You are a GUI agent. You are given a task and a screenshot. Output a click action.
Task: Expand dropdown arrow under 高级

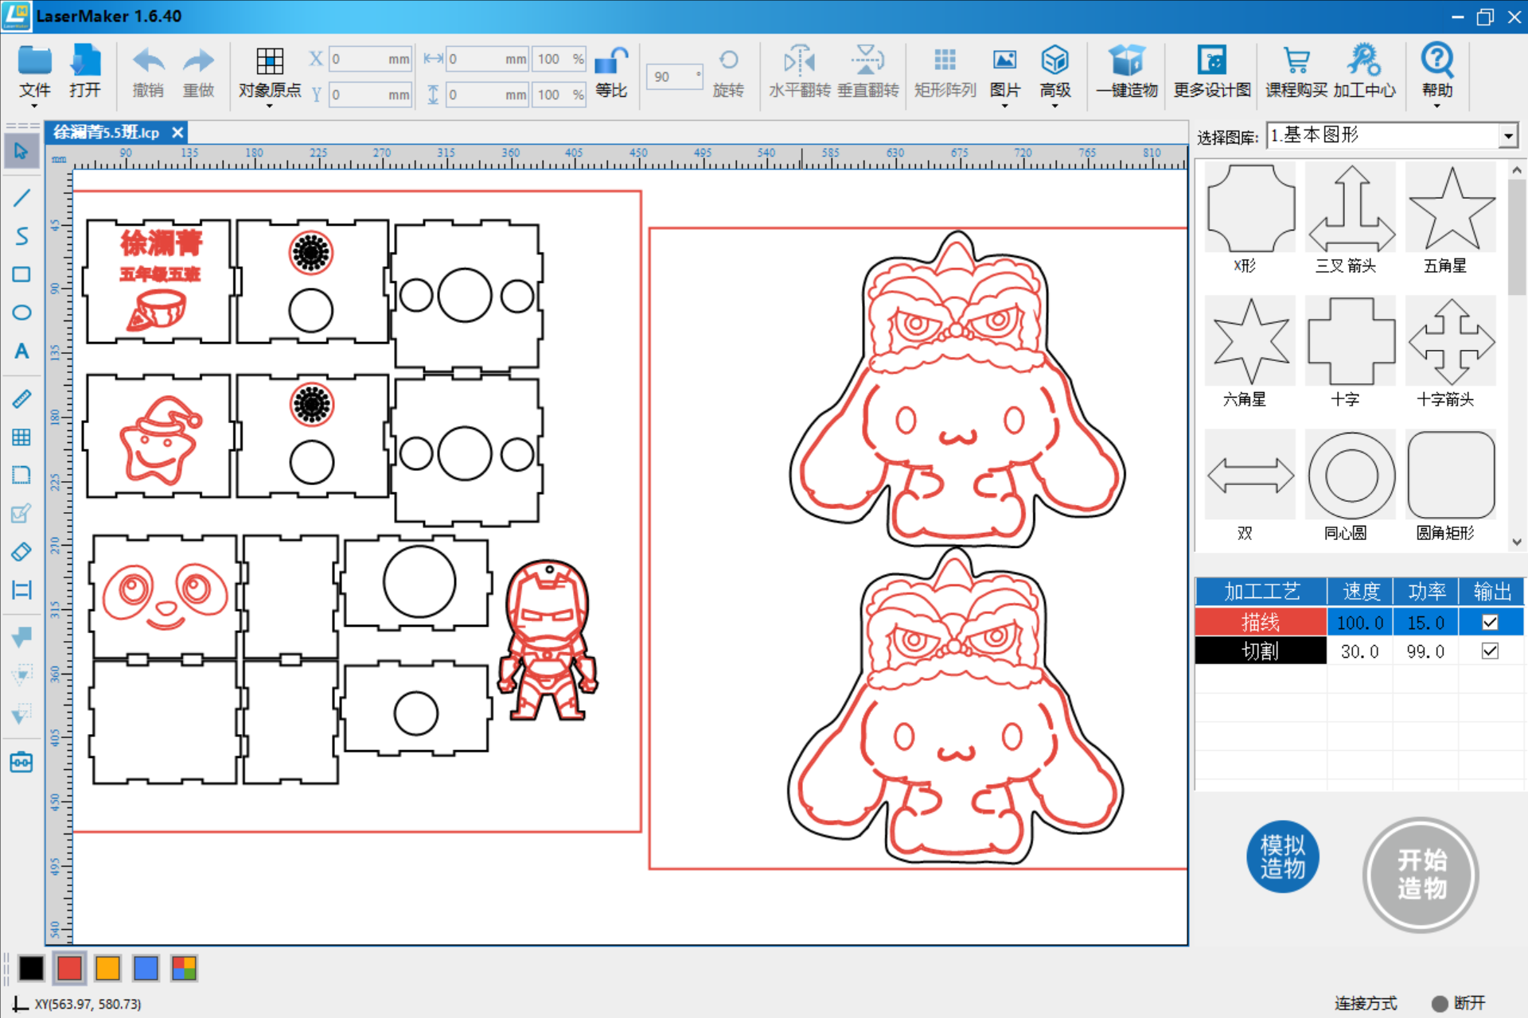[1055, 105]
